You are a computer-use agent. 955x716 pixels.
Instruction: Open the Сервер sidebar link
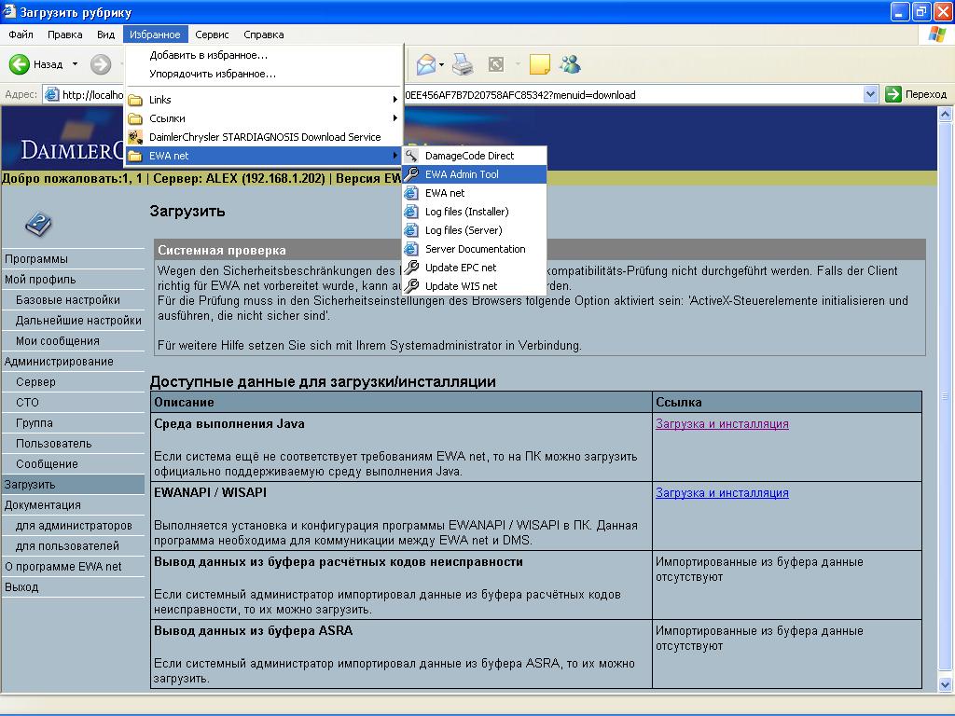[x=35, y=381]
